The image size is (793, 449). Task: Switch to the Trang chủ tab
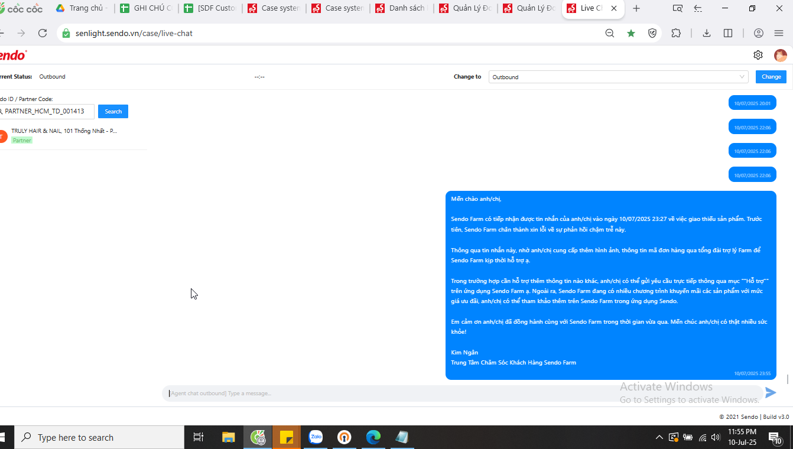click(82, 8)
